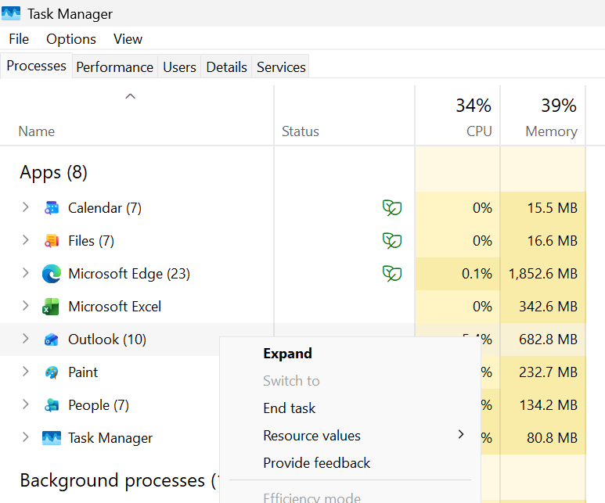Switch to the Performance tab
The height and width of the screenshot is (503, 605).
(x=114, y=67)
